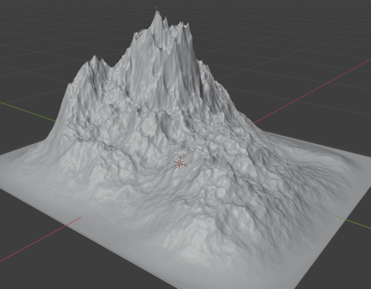The height and width of the screenshot is (289, 371).
Task: Click the secondary peak on the left ridge
Action: pos(93,60)
